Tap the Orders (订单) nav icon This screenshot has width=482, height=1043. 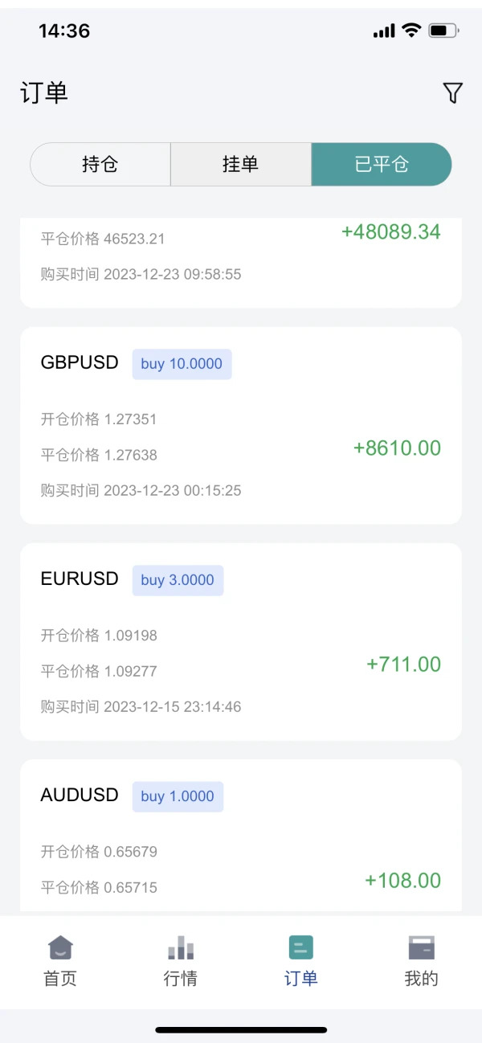[x=301, y=948]
